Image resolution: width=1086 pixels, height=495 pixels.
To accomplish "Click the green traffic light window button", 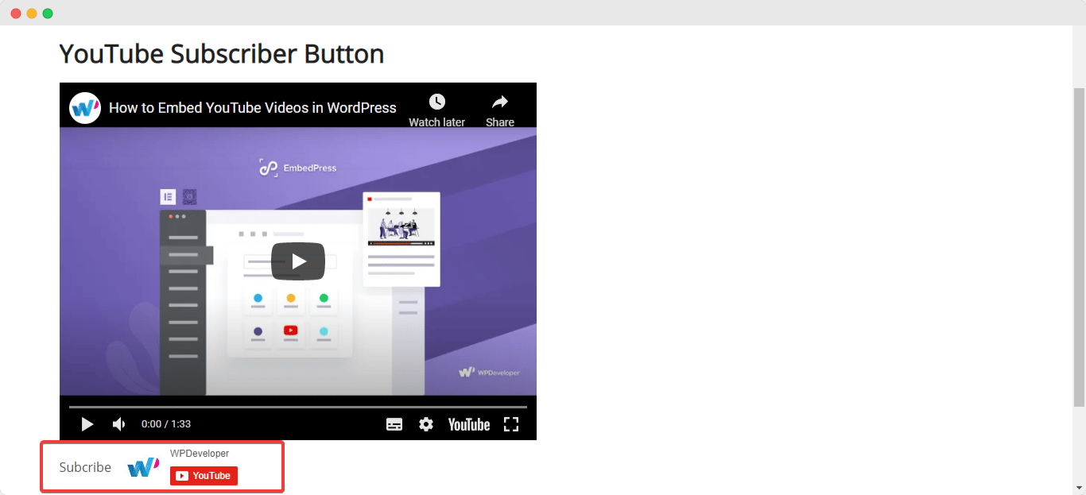I will [x=48, y=13].
